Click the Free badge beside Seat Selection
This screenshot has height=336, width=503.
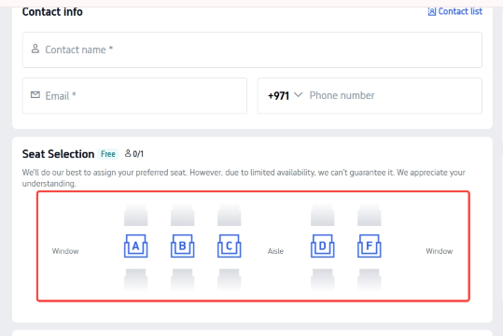[x=108, y=154]
